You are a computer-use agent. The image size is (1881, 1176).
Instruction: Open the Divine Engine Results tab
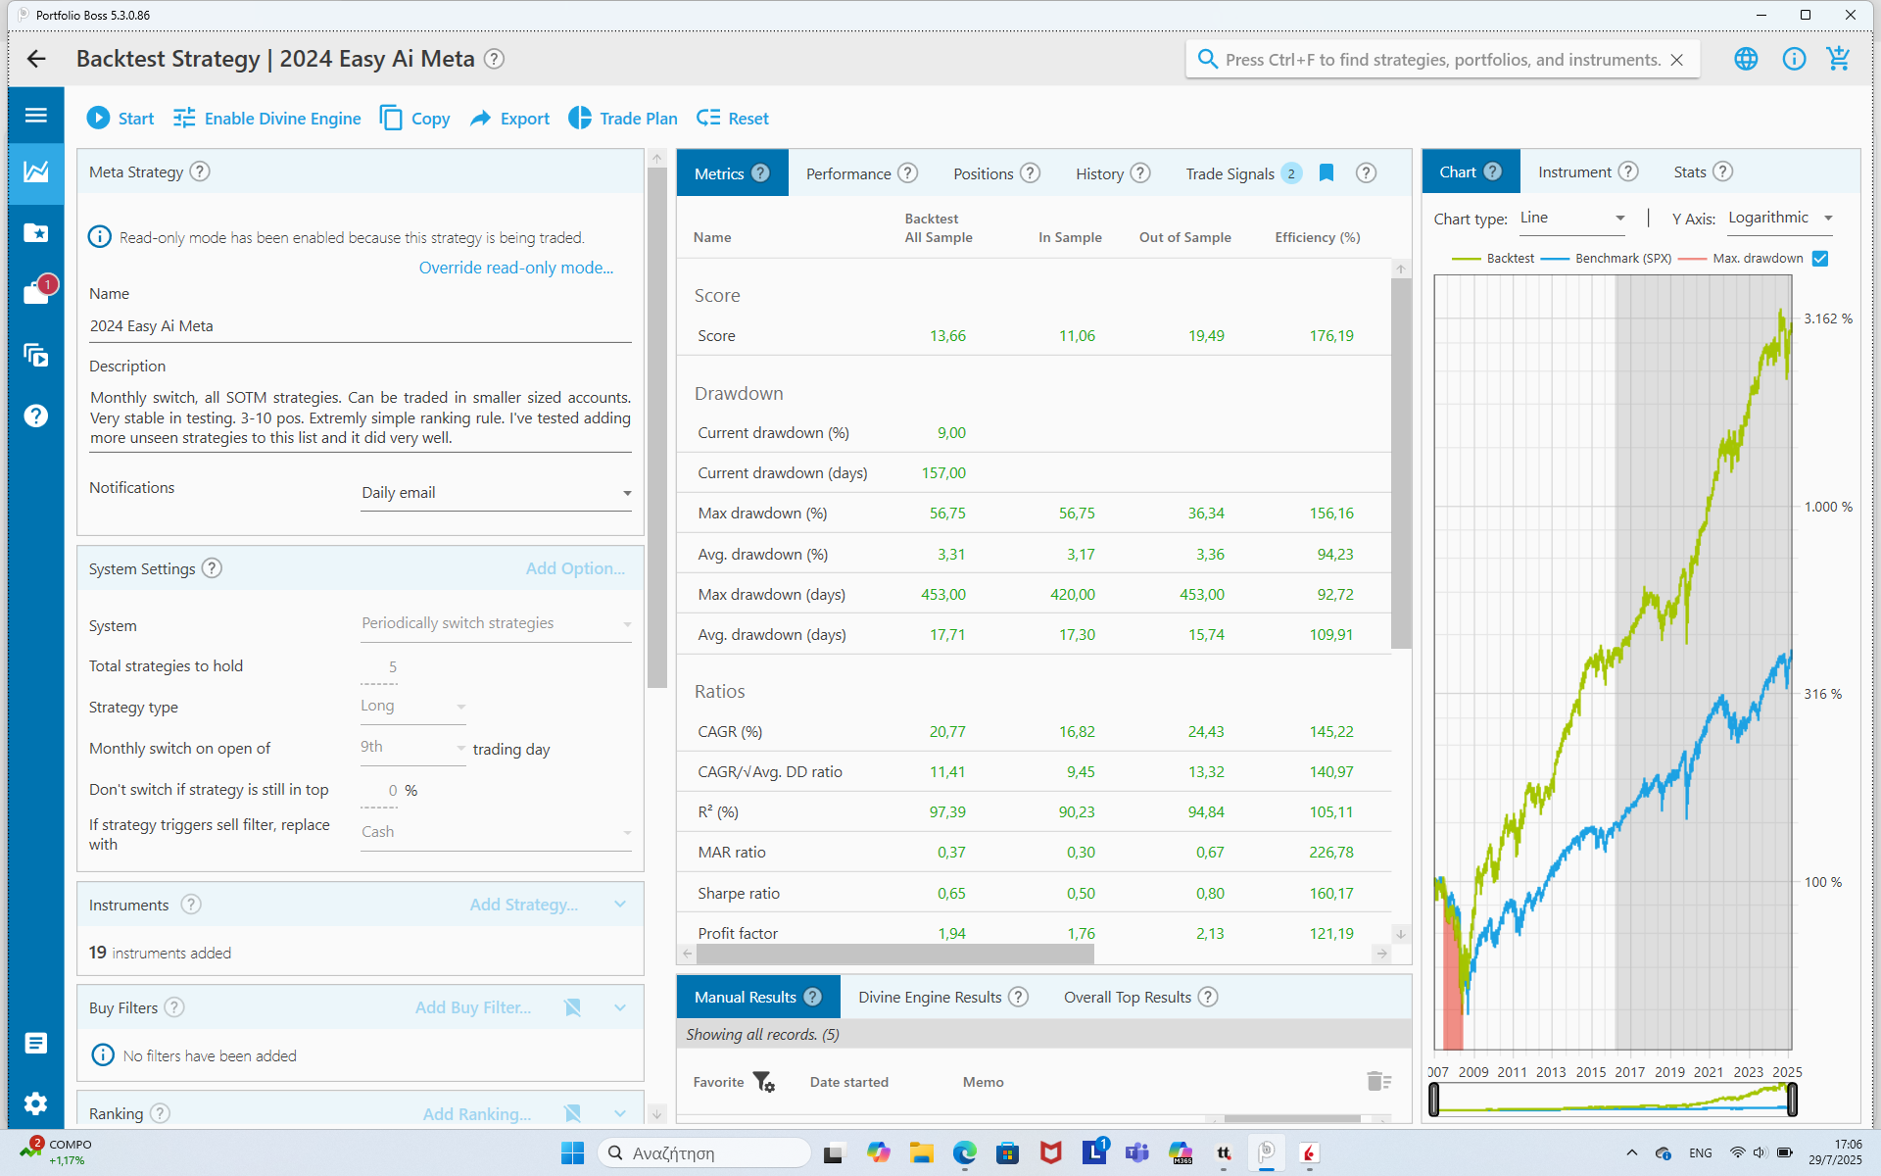point(930,997)
